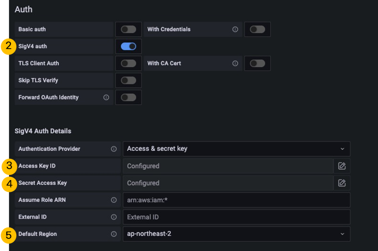Show info for External ID
Screen dimensions: 378x251
coord(114,217)
